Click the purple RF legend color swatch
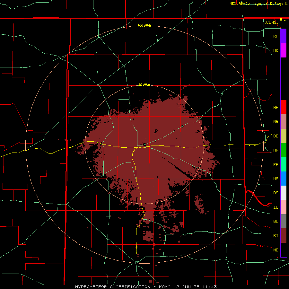 (x=284, y=36)
